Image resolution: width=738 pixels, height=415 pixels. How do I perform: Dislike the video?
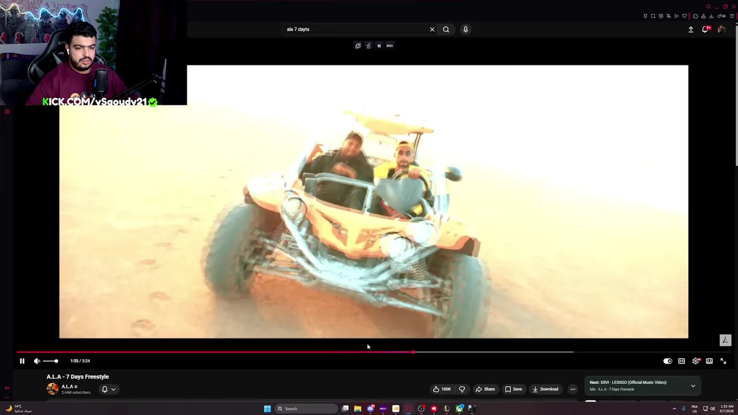(x=462, y=389)
